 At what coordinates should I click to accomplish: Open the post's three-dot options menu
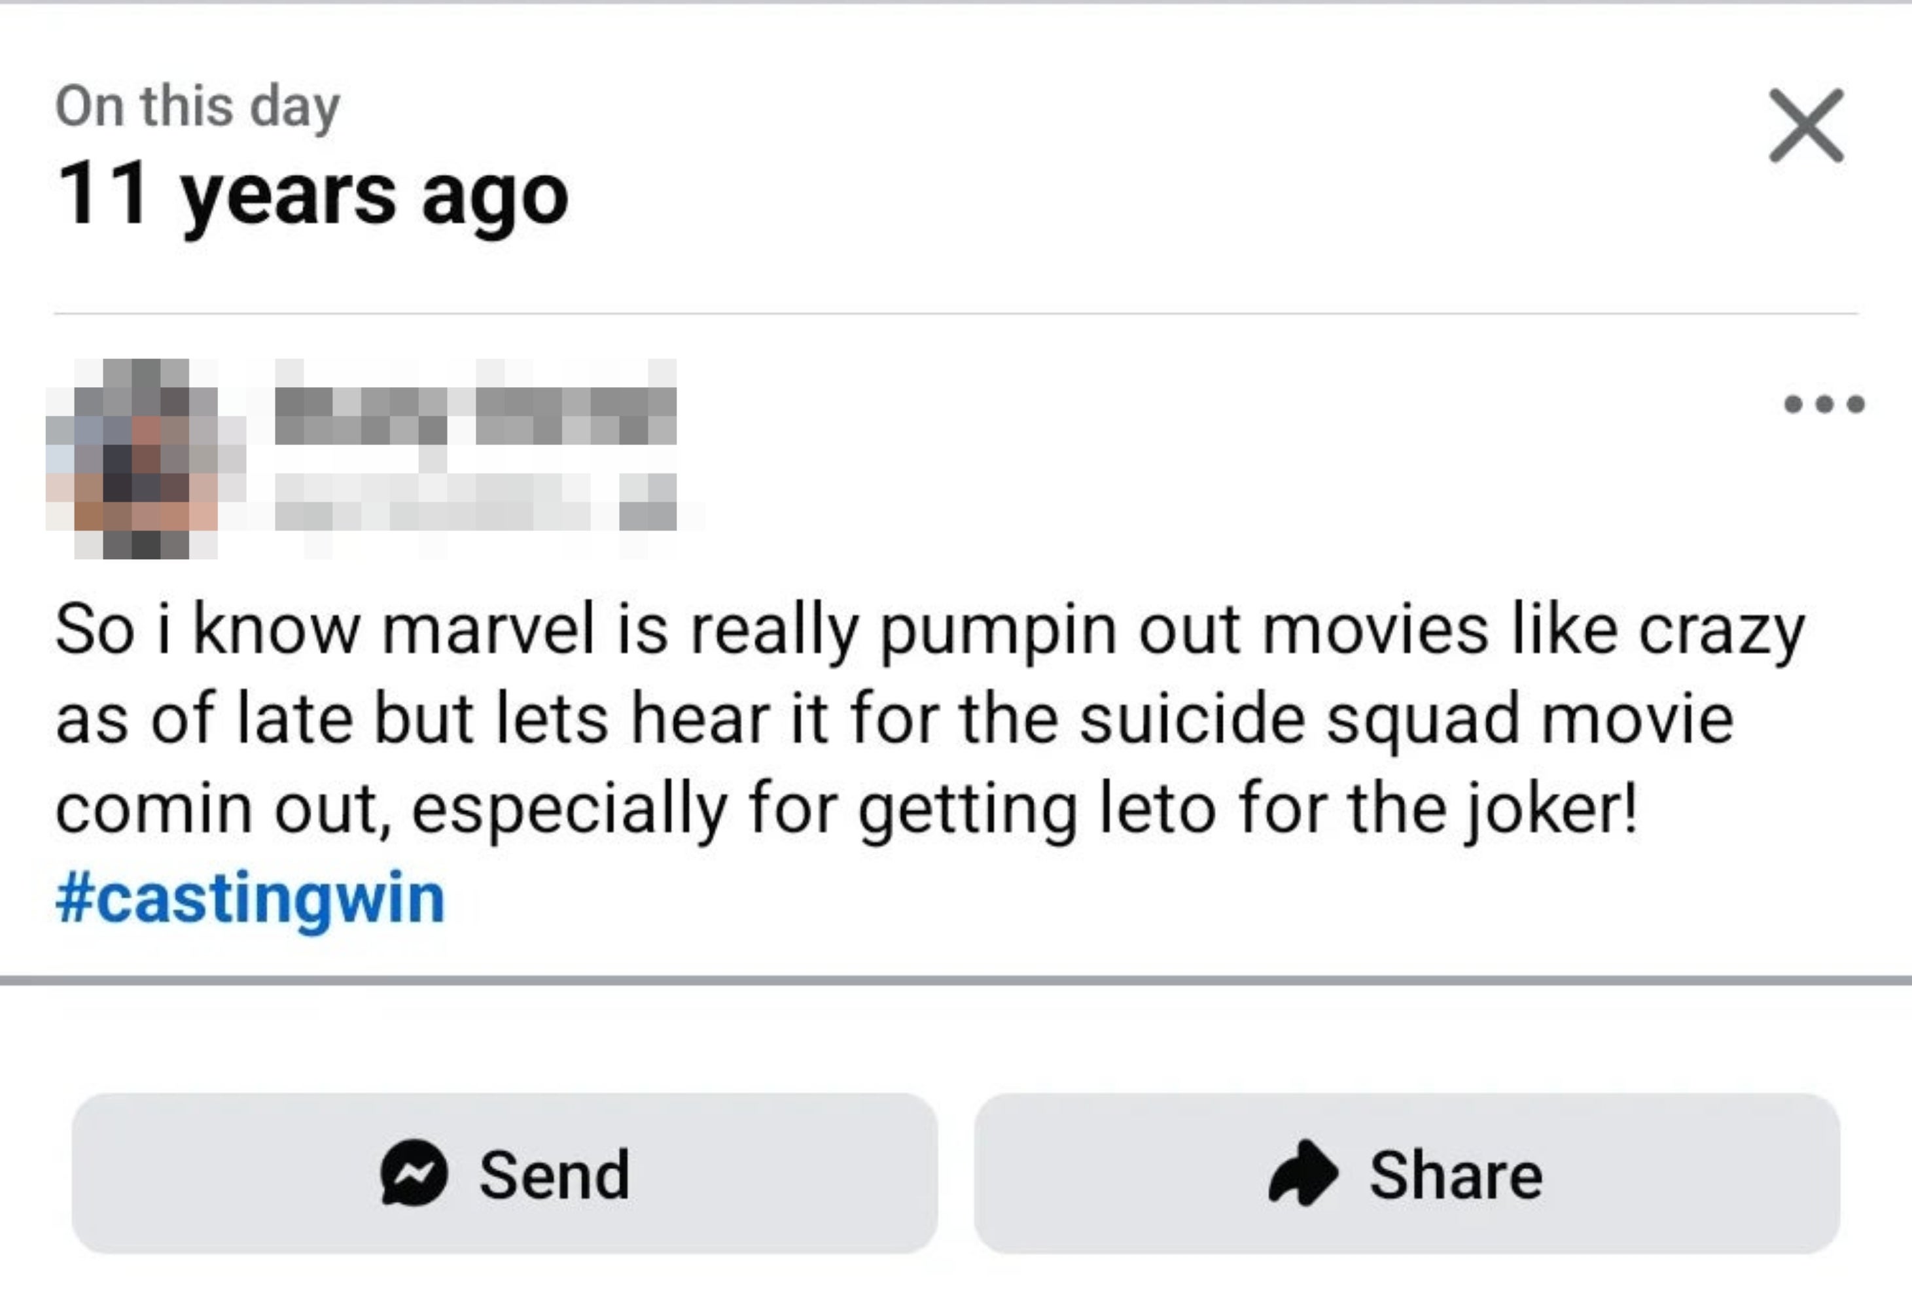(x=1823, y=404)
